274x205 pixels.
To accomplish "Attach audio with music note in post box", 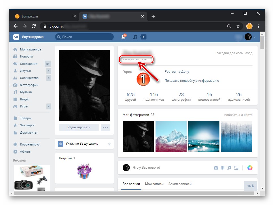I will [x=229, y=168].
